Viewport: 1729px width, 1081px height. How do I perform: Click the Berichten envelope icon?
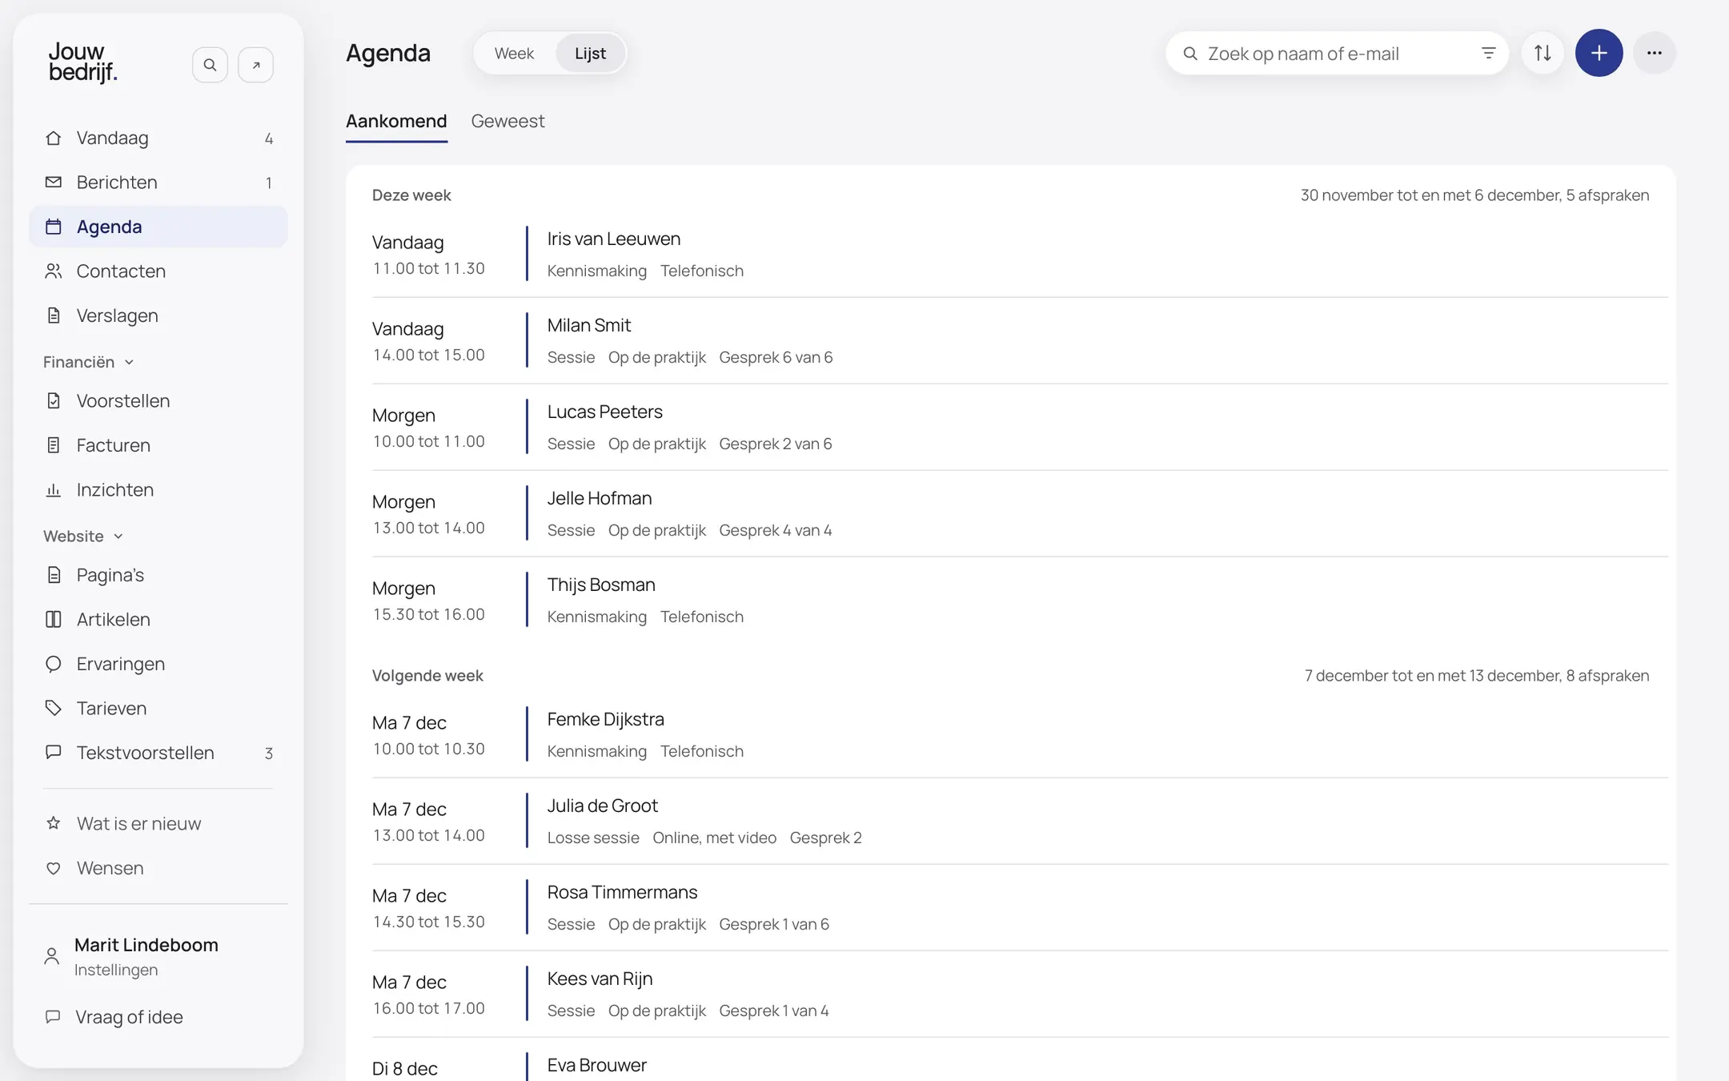[54, 182]
